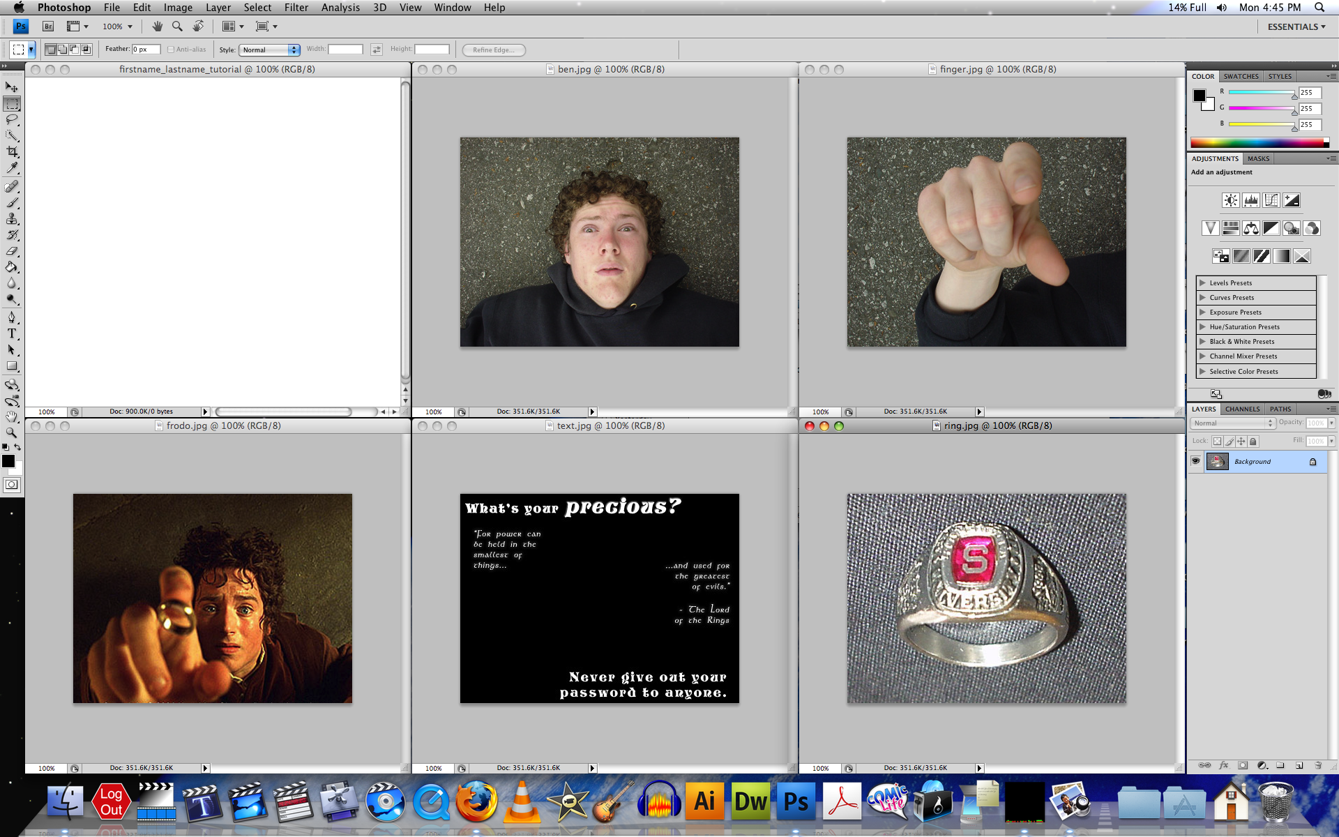Swap foreground and background colors in toolbox
The height and width of the screenshot is (837, 1339).
(x=18, y=447)
